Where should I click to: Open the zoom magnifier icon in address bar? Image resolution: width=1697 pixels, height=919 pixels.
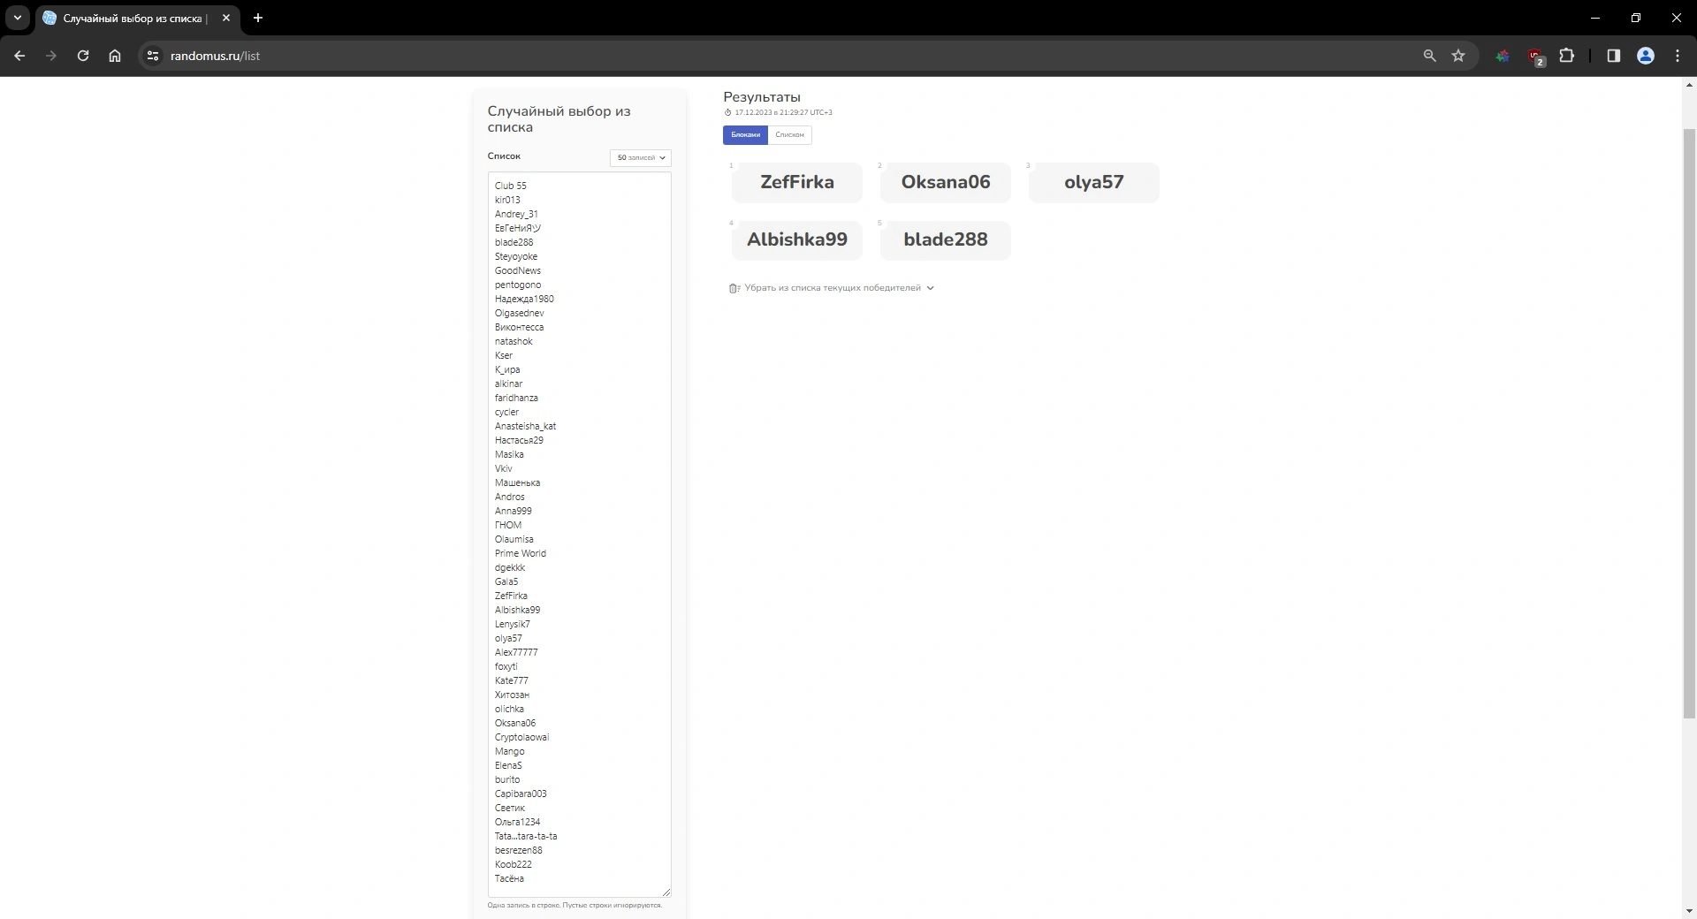click(x=1429, y=56)
